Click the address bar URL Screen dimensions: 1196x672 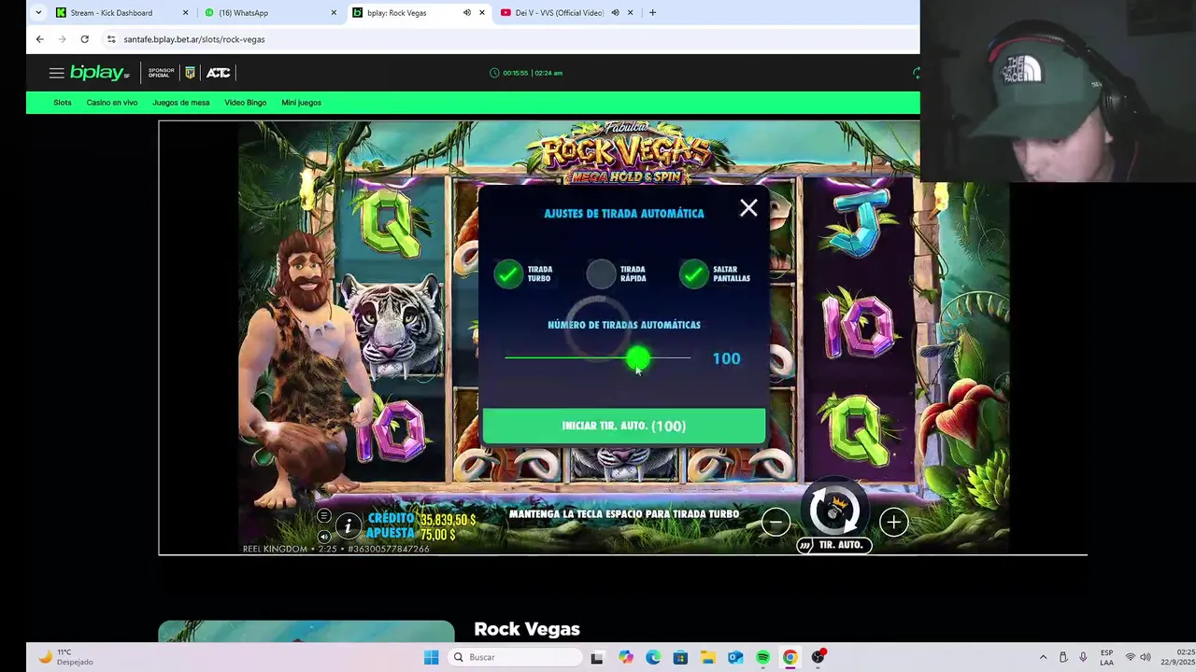coord(194,39)
